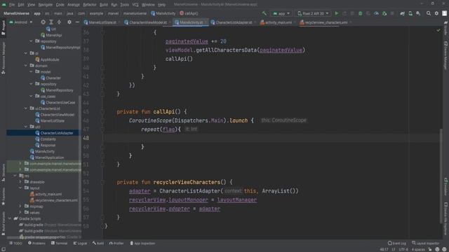Open the Pixel 2 API 30 device dropdown
Viewport: 449px width, 252px height.
pyautogui.click(x=313, y=13)
